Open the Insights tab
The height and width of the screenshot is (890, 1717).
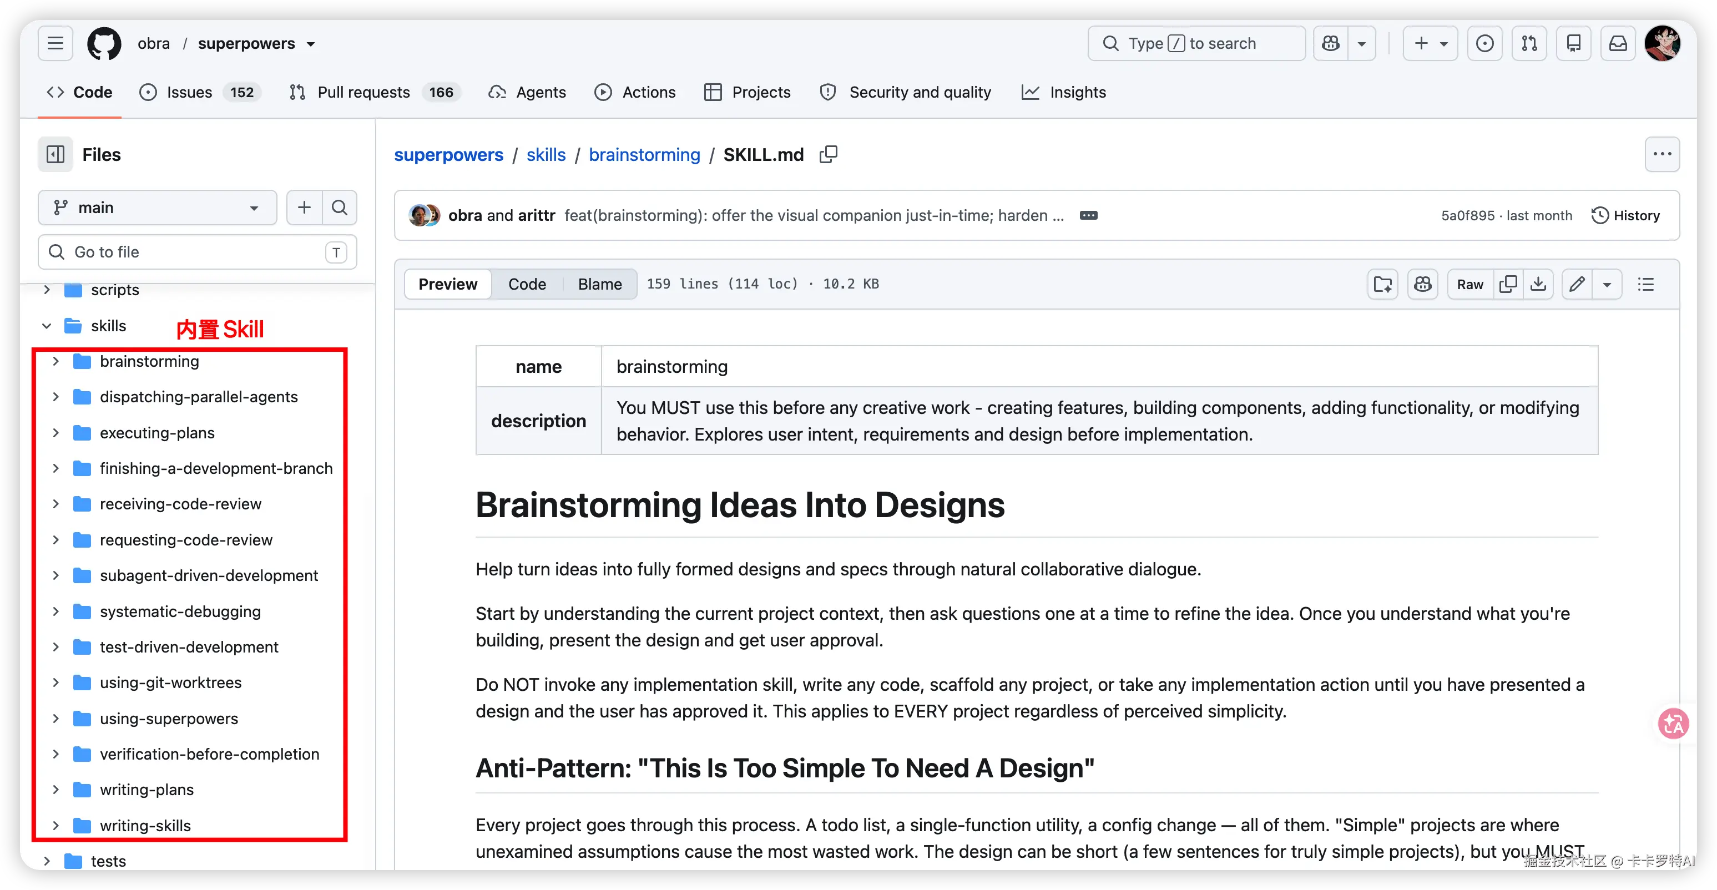click(x=1064, y=92)
